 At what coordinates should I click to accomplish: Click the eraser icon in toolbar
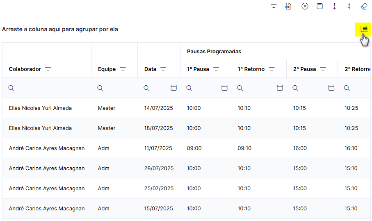tap(364, 6)
